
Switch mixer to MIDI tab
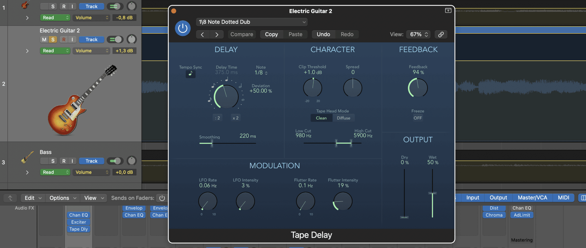[563, 198]
